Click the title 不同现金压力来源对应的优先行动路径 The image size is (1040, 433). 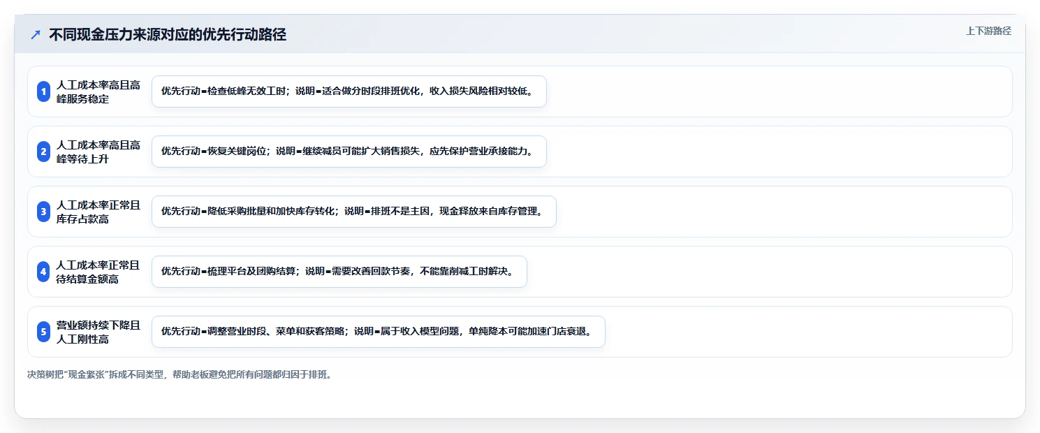click(x=168, y=35)
